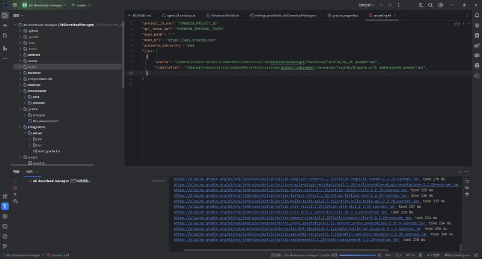Open the Project tool window icon
The width and height of the screenshot is (482, 259).
[5, 15]
